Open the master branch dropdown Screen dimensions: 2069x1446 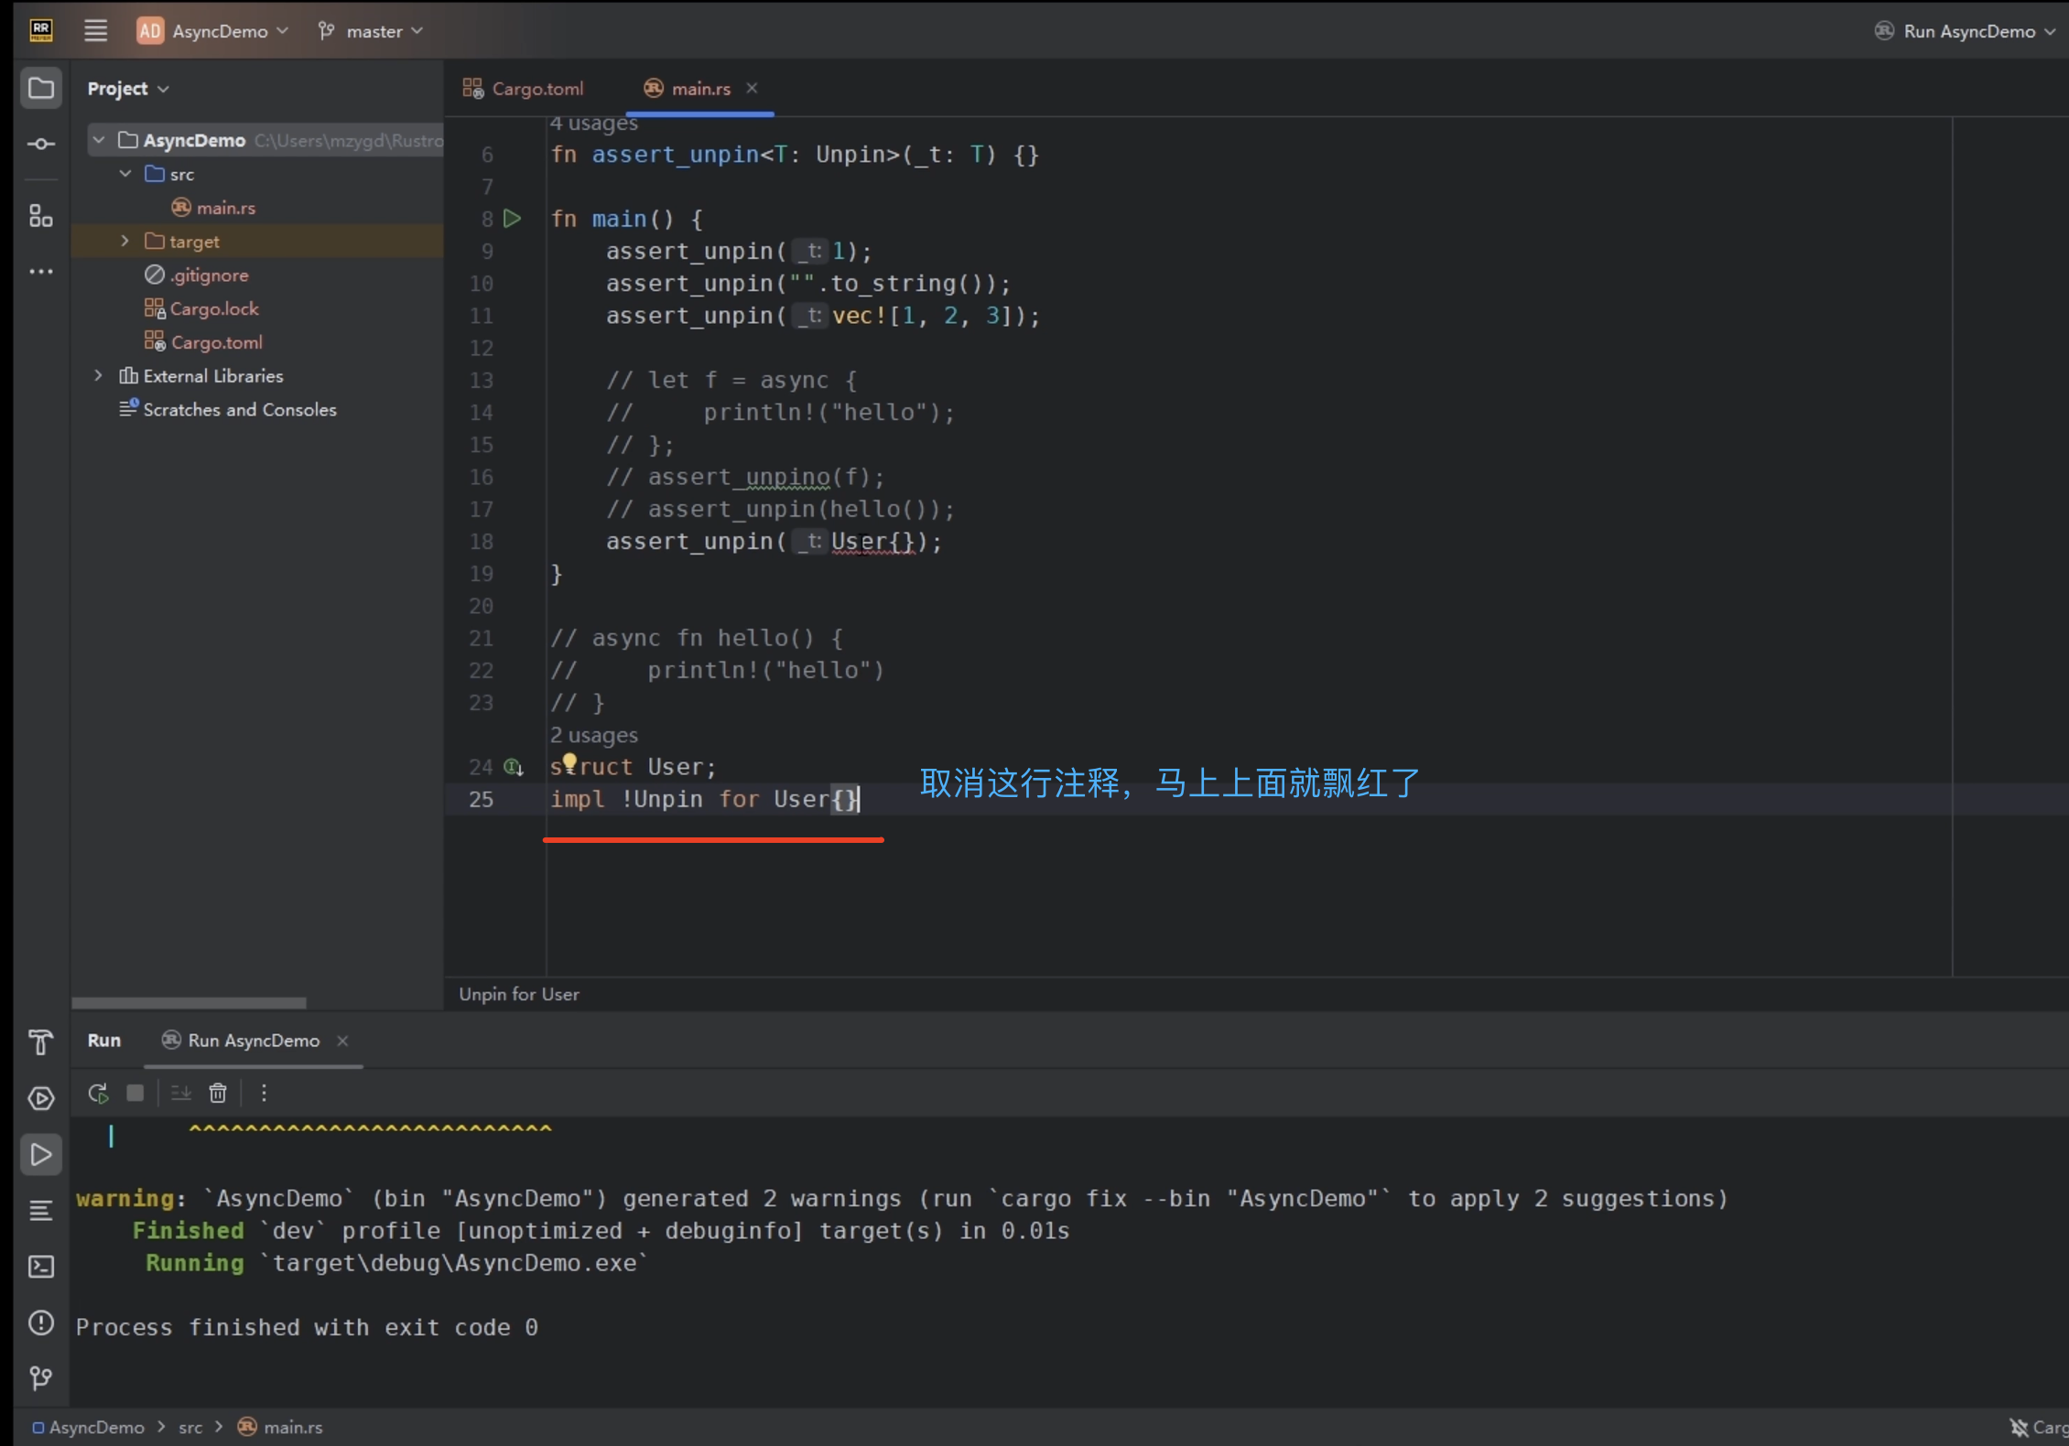(371, 31)
